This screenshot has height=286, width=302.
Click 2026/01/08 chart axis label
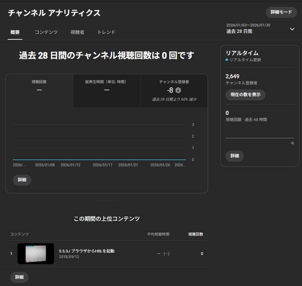click(x=45, y=165)
